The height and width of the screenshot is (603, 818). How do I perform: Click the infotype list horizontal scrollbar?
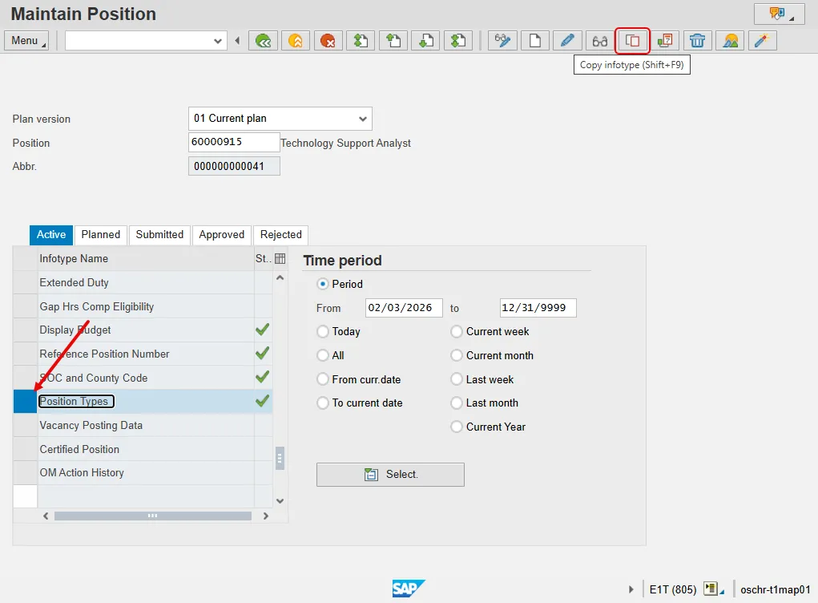click(152, 516)
